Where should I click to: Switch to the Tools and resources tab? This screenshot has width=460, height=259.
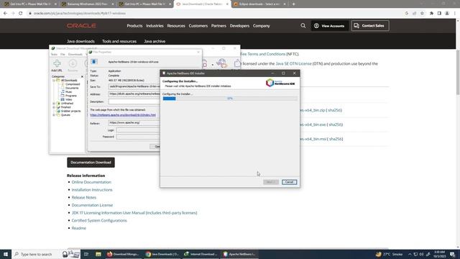119,42
